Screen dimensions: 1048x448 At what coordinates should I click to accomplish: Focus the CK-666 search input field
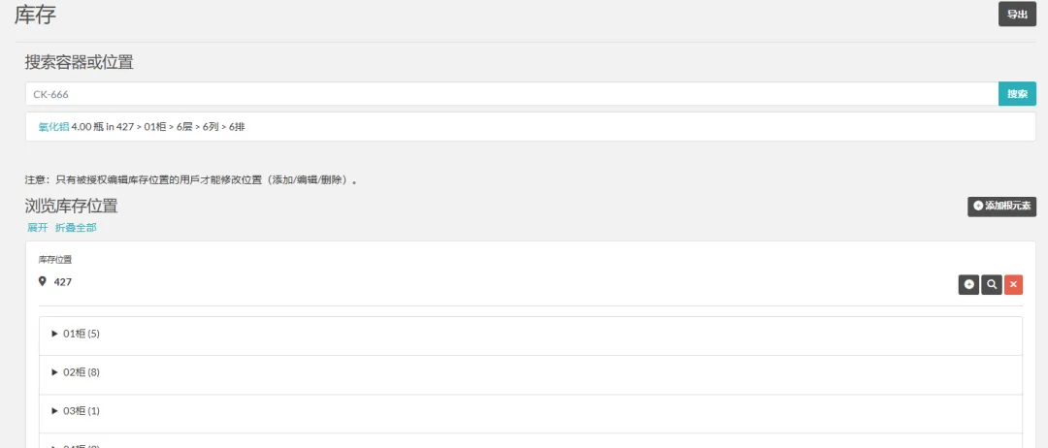coord(511,94)
